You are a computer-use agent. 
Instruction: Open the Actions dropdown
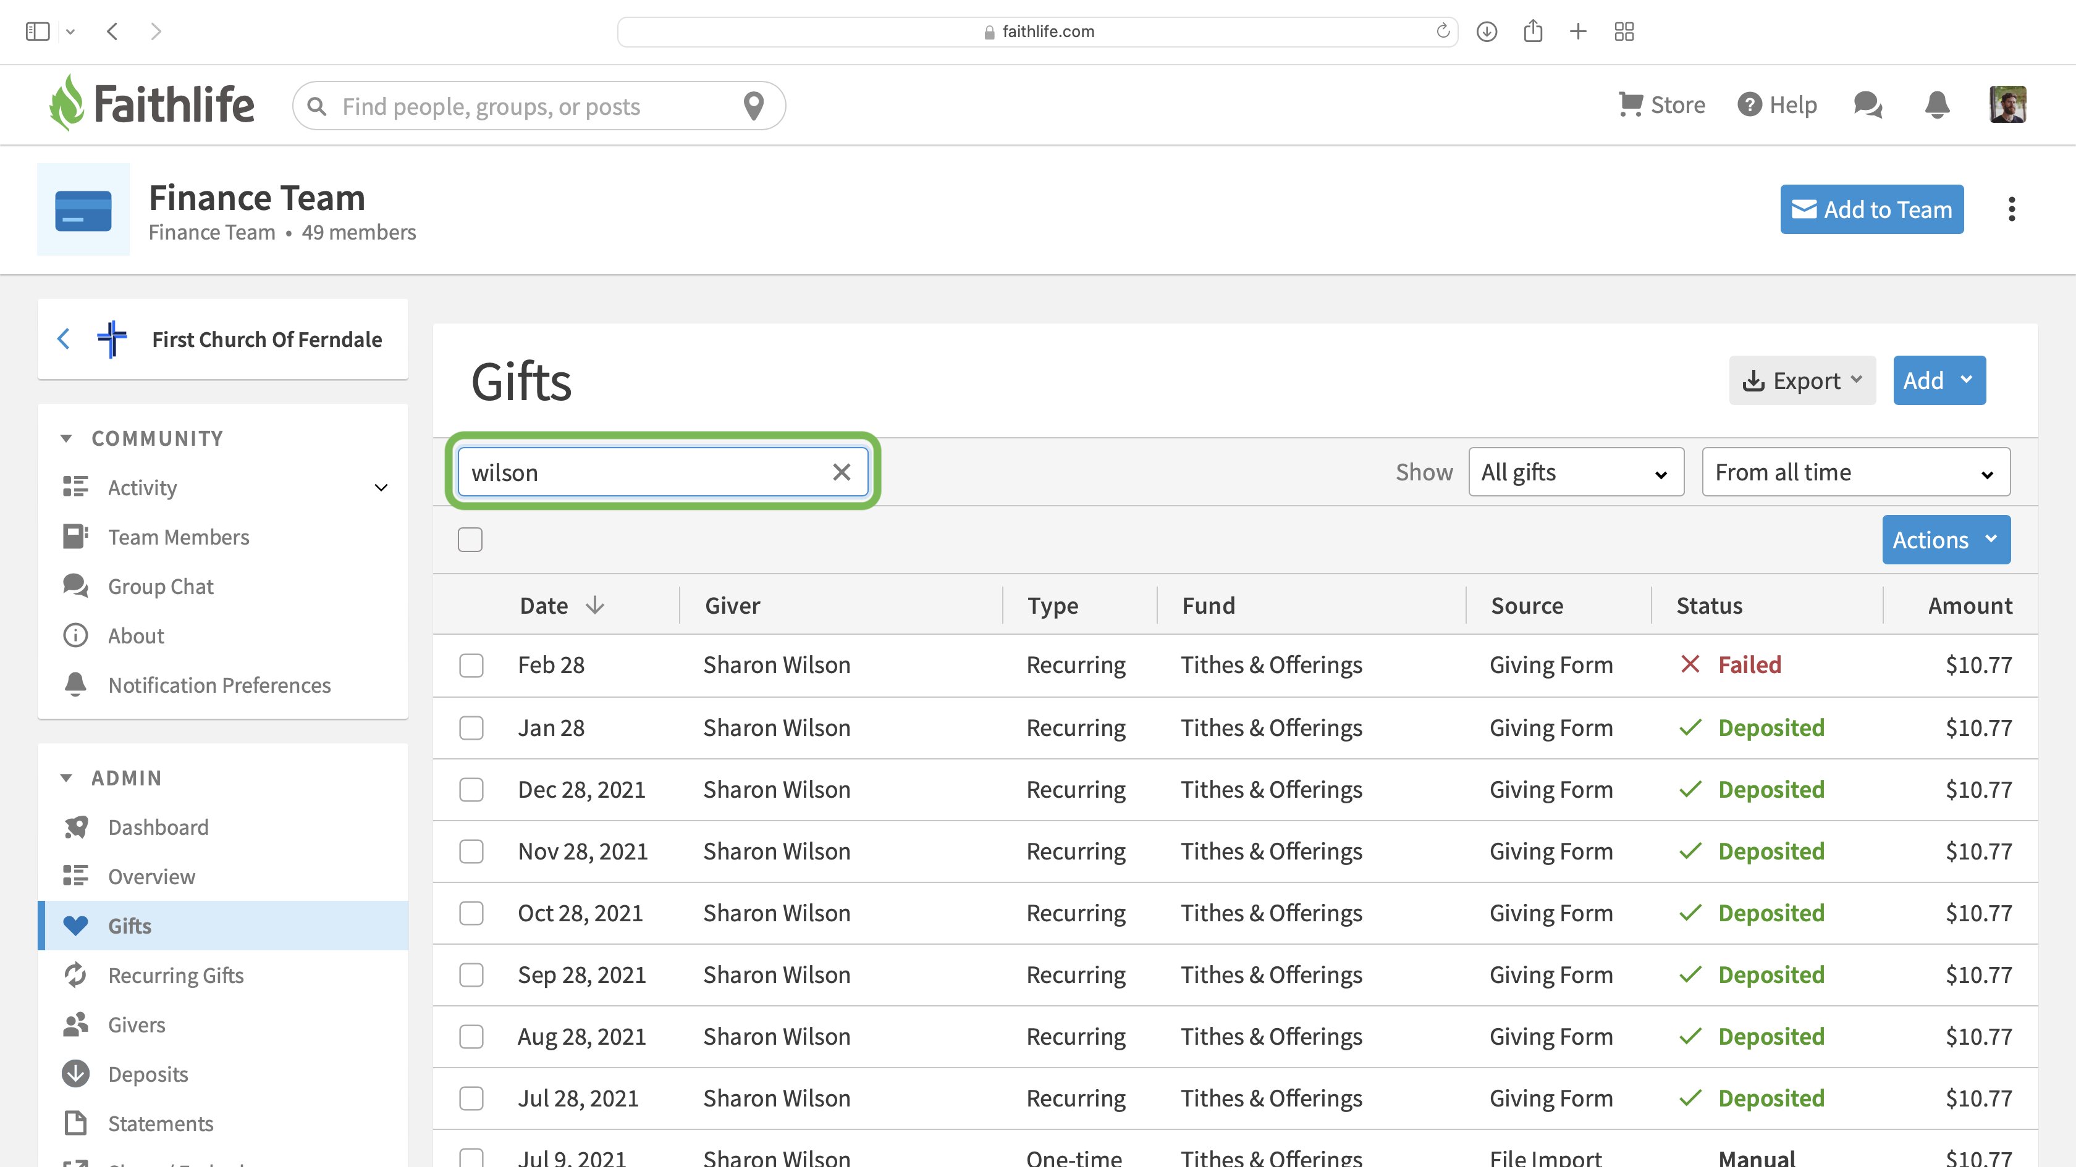pos(1946,540)
